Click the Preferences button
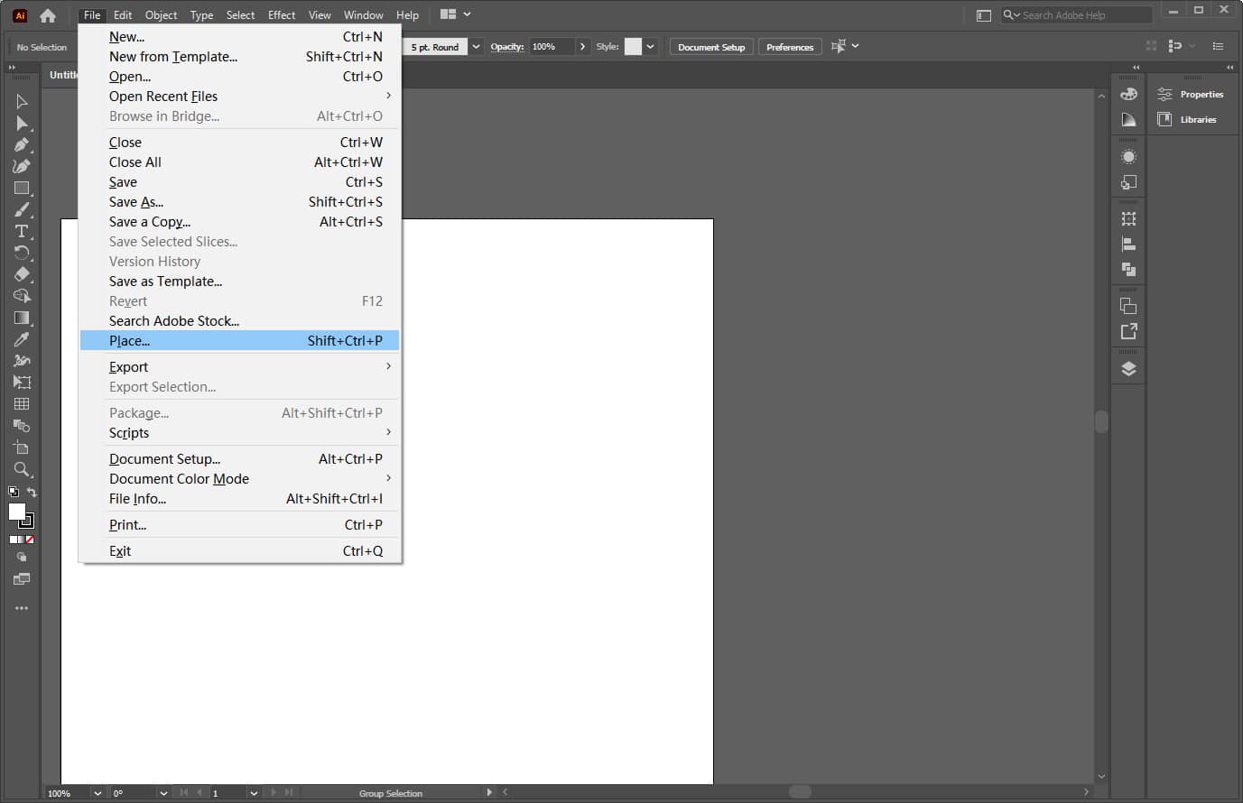The image size is (1243, 803). (x=790, y=47)
